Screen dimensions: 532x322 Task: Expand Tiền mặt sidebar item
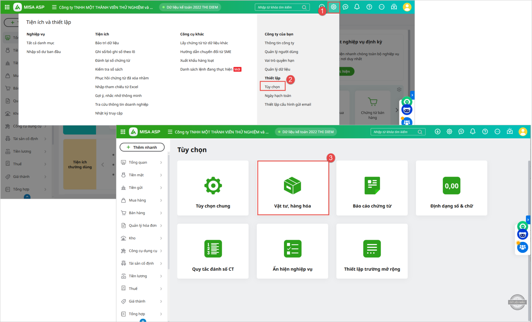[x=142, y=175]
